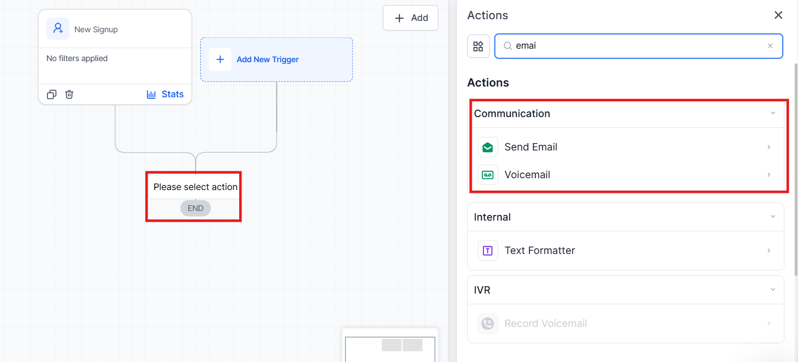Open the categories grid icon beside search

[478, 46]
